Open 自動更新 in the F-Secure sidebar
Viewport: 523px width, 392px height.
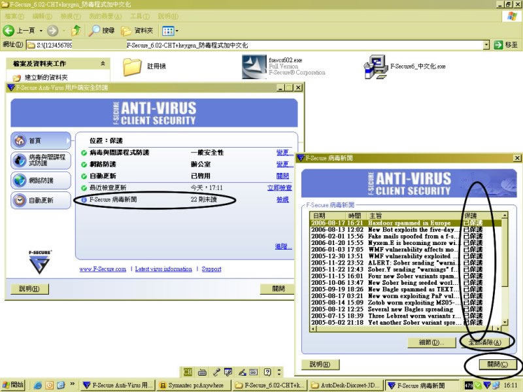41,201
